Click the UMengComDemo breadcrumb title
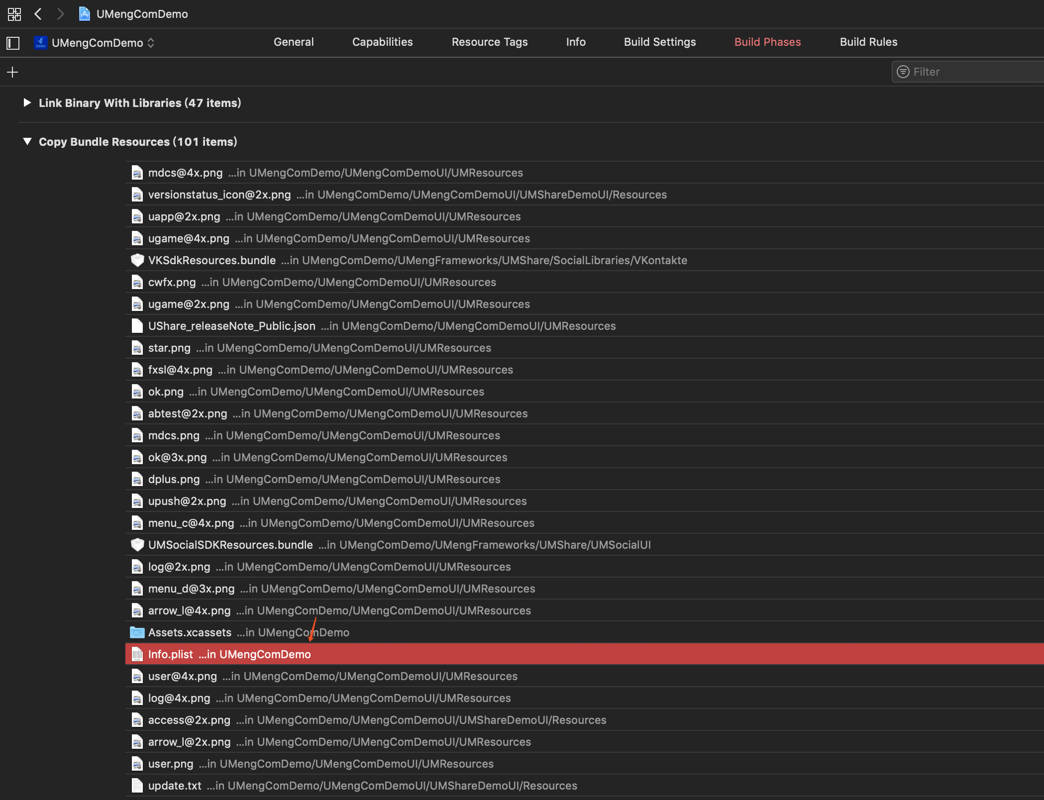This screenshot has height=800, width=1044. point(142,14)
